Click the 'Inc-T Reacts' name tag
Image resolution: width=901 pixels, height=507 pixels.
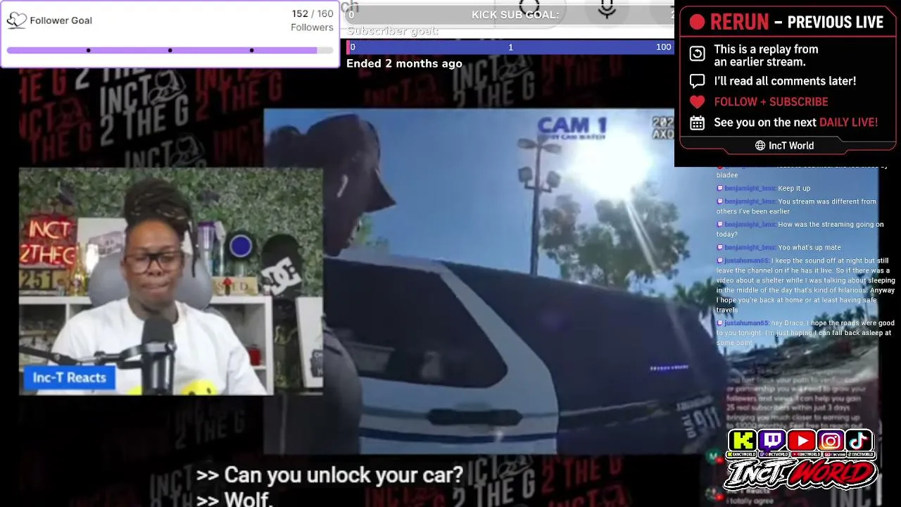69,377
